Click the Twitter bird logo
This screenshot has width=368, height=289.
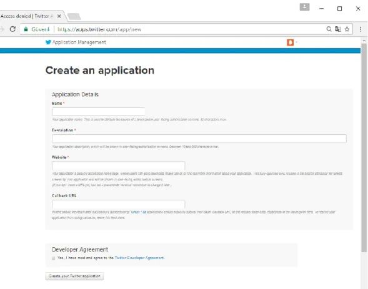[x=48, y=42]
